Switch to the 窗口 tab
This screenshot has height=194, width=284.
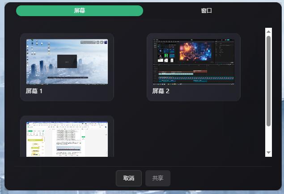pos(206,11)
